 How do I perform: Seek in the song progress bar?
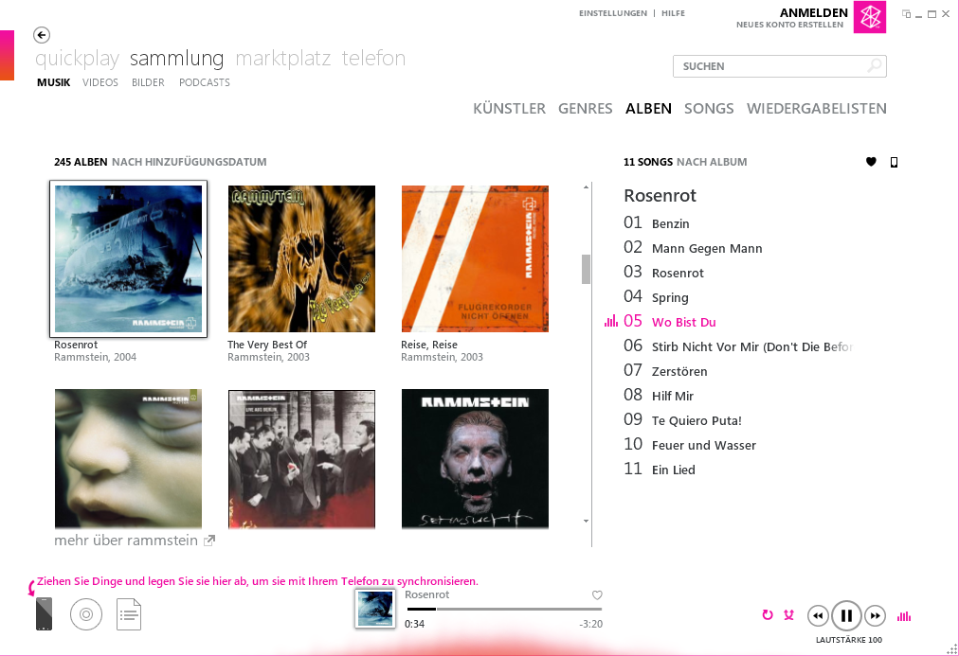click(x=504, y=609)
